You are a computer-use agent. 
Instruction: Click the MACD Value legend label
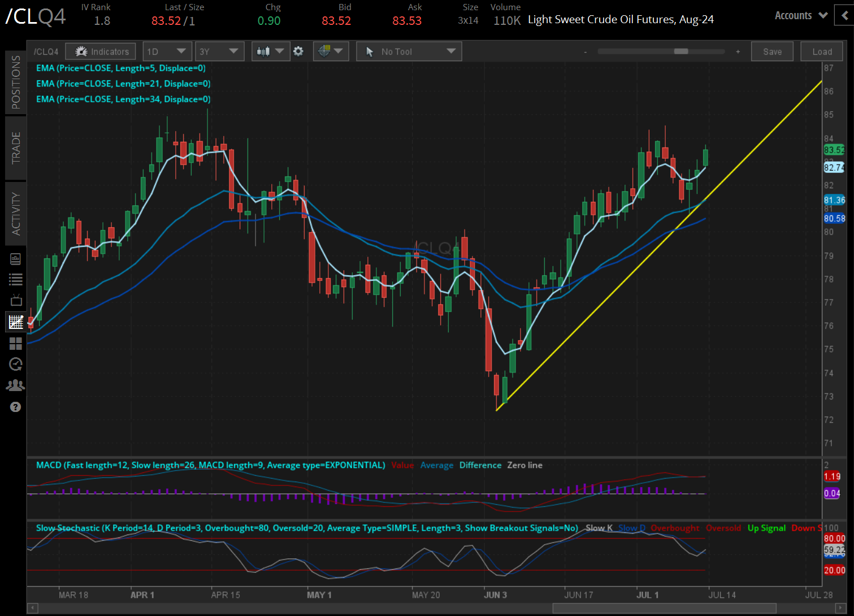(402, 465)
